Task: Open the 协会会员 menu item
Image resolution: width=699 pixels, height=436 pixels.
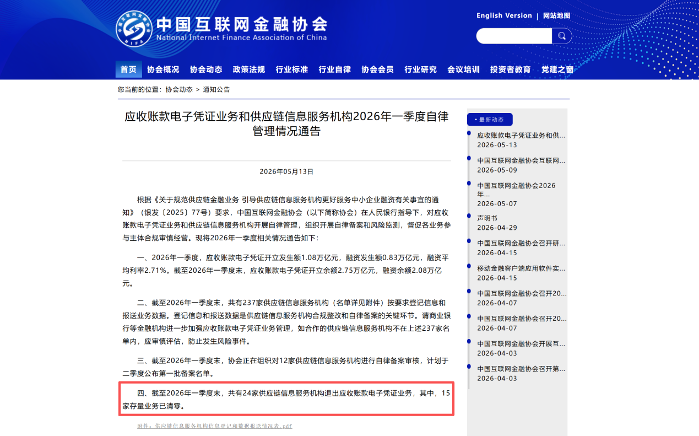Action: pos(378,69)
